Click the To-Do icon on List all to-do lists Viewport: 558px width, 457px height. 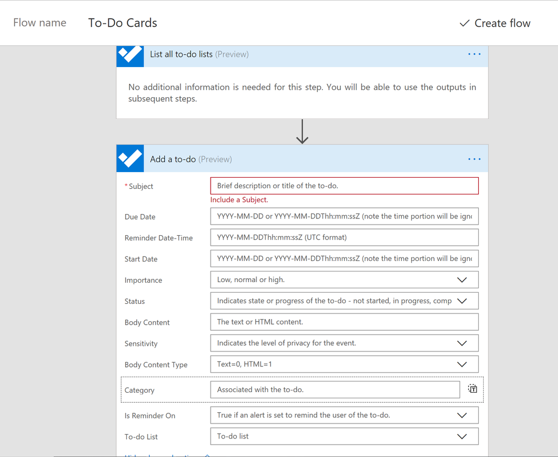point(130,55)
